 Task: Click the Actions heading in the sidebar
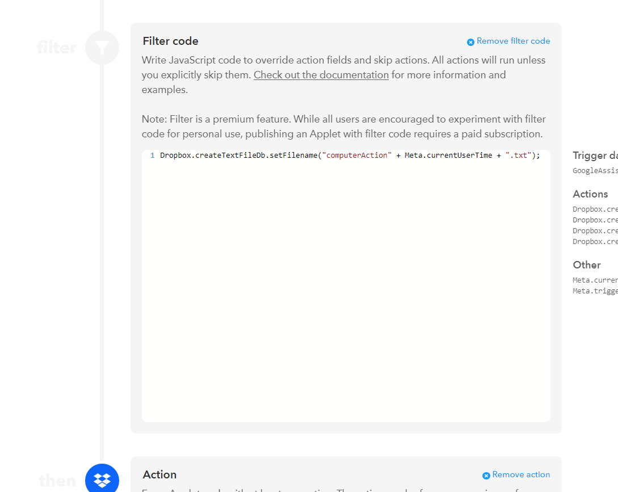590,194
